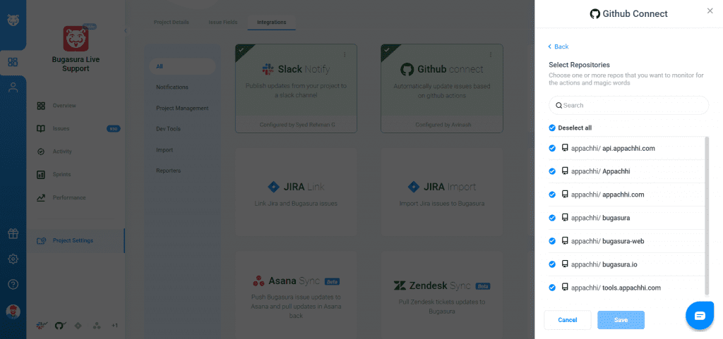The width and height of the screenshot is (723, 339).
Task: Click the user avatar in sidebar
Action: 13,311
